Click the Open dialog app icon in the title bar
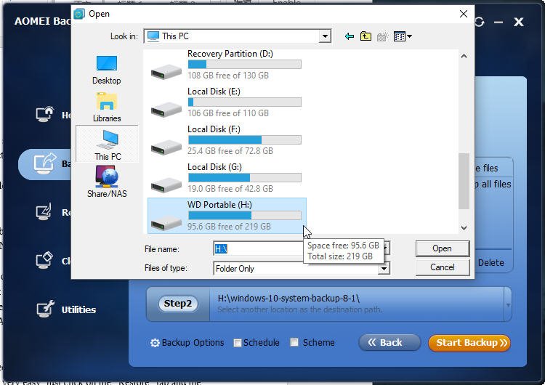Image resolution: width=545 pixels, height=385 pixels. tap(79, 14)
